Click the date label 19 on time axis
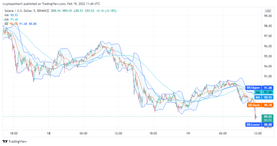Screen dimensions: 277x146 [188, 133]
